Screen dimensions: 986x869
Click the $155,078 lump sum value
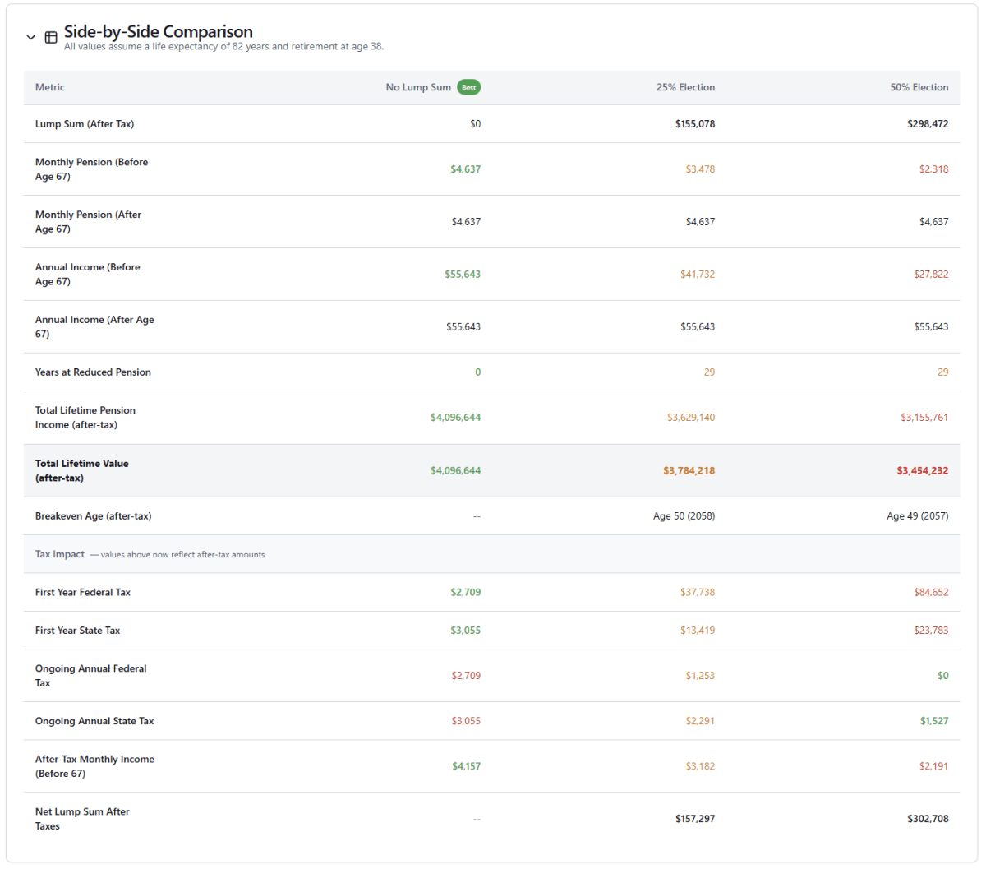695,124
